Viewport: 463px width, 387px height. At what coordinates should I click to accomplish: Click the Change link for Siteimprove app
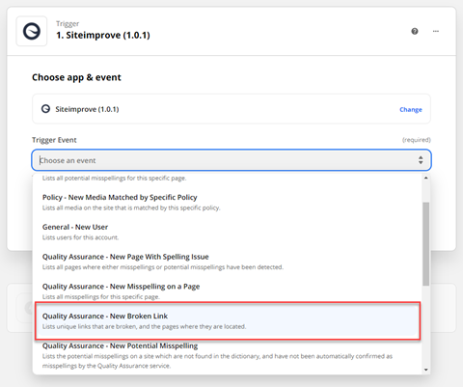coord(411,109)
